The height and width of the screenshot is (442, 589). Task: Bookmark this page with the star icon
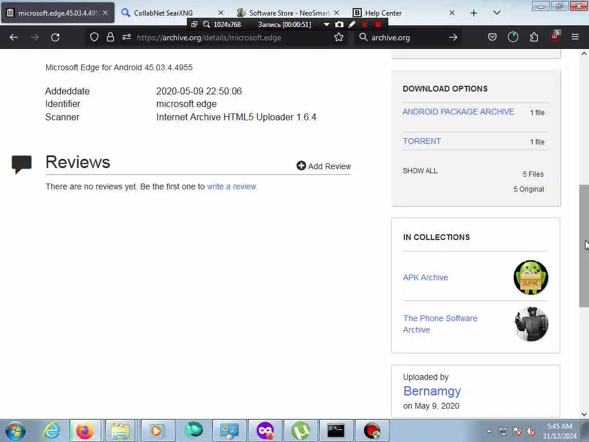[339, 37]
